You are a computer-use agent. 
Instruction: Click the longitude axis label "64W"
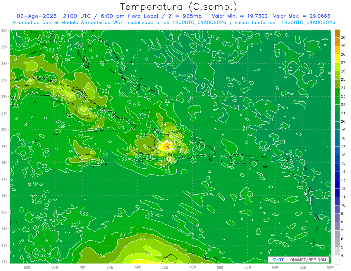pyautogui.click(x=275, y=267)
